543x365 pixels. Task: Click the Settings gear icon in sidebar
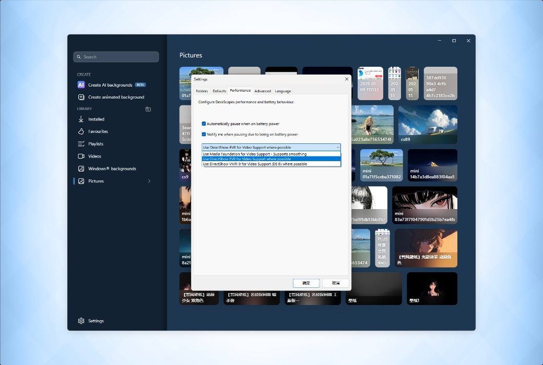coord(81,321)
